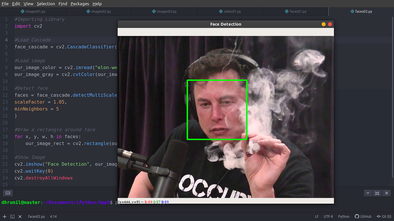
Task: Click the terminal keyboard input icon
Action: (8, 193)
